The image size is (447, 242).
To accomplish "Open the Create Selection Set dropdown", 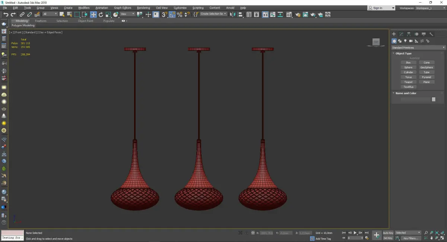I will point(213,14).
